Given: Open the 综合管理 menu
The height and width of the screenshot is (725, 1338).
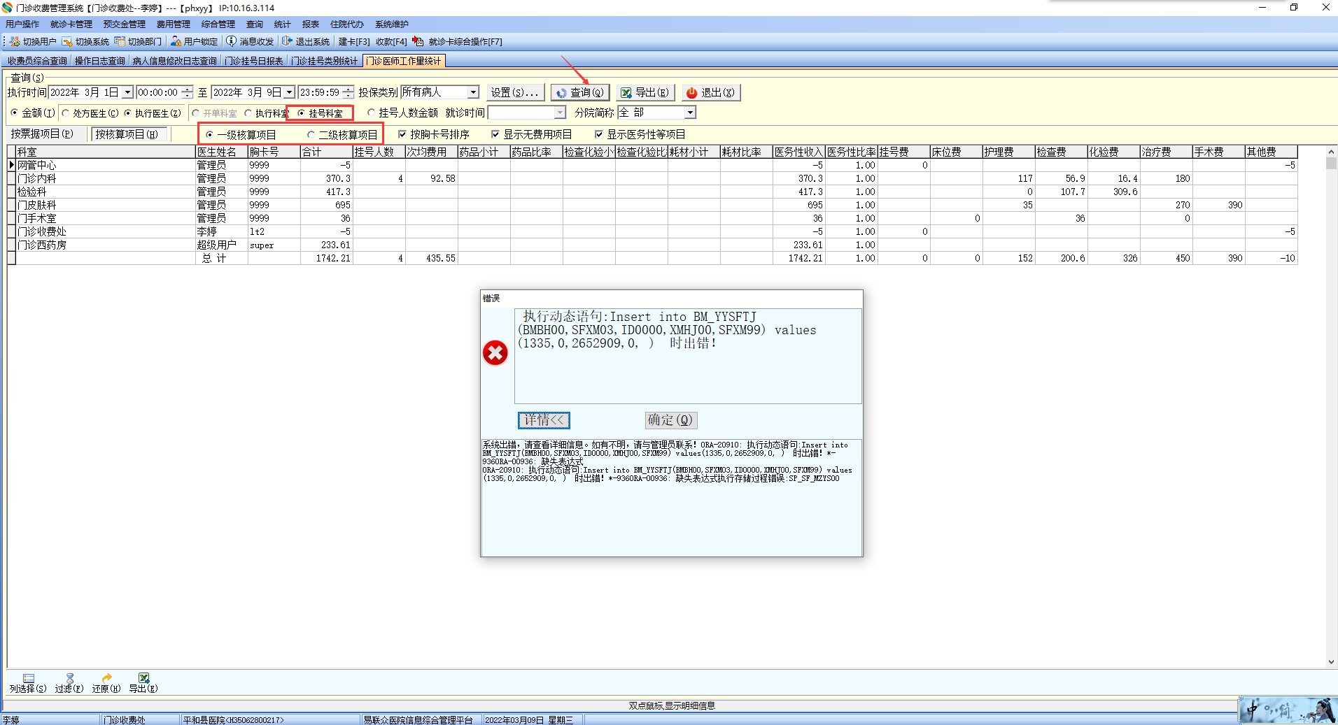Looking at the screenshot, I should [x=218, y=24].
